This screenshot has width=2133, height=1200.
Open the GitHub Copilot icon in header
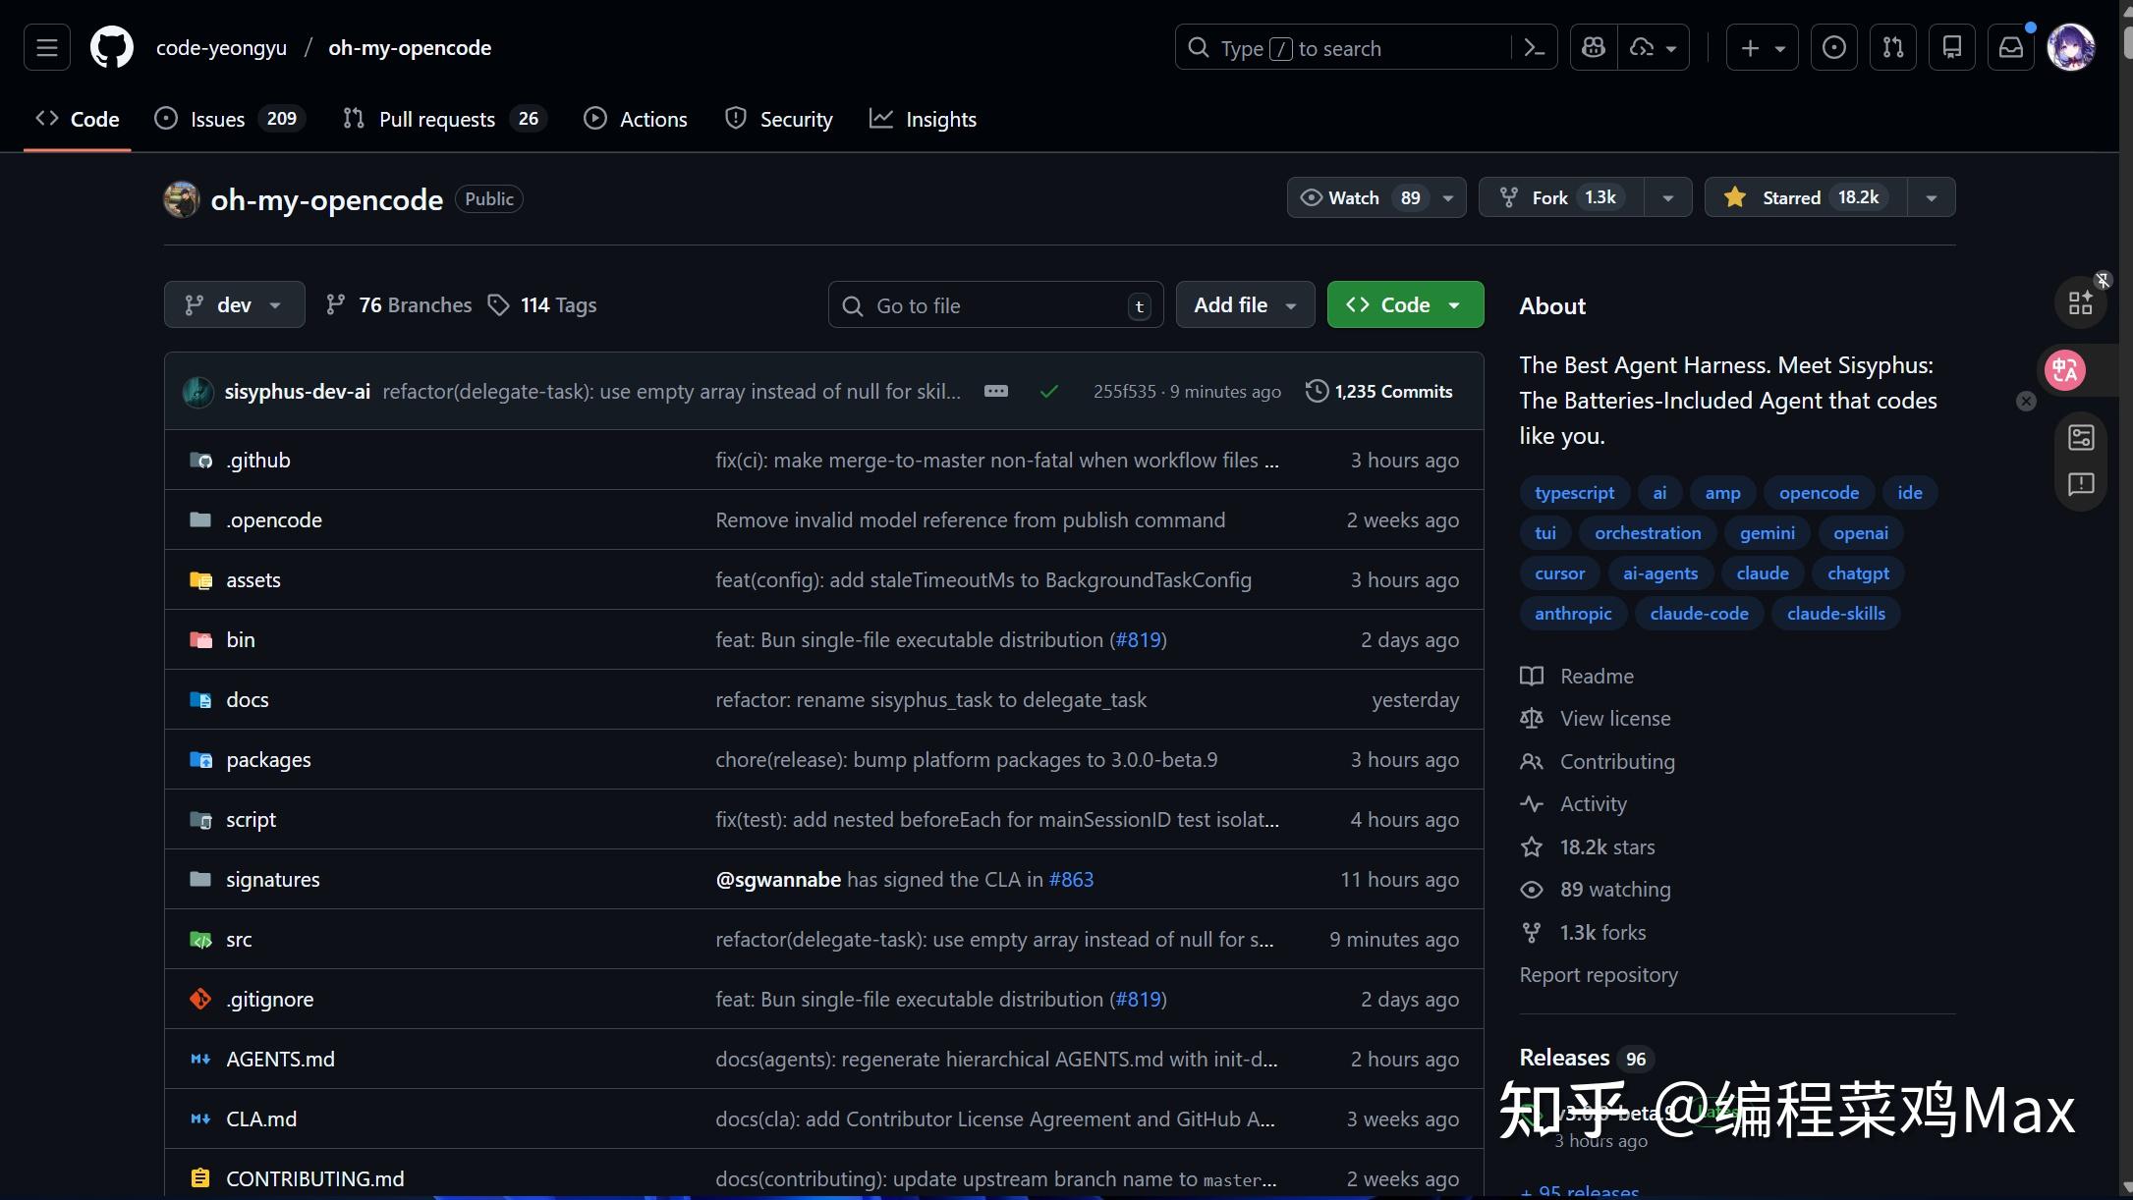pyautogui.click(x=1593, y=47)
